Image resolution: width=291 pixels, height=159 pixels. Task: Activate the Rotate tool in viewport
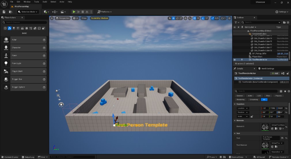click(x=177, y=18)
